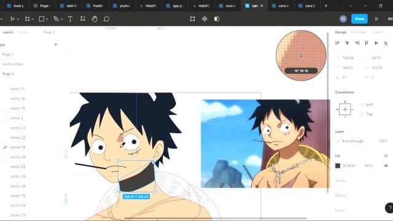Open a new tab with plus
Viewport: 393px width, 221px height.
(326, 6)
